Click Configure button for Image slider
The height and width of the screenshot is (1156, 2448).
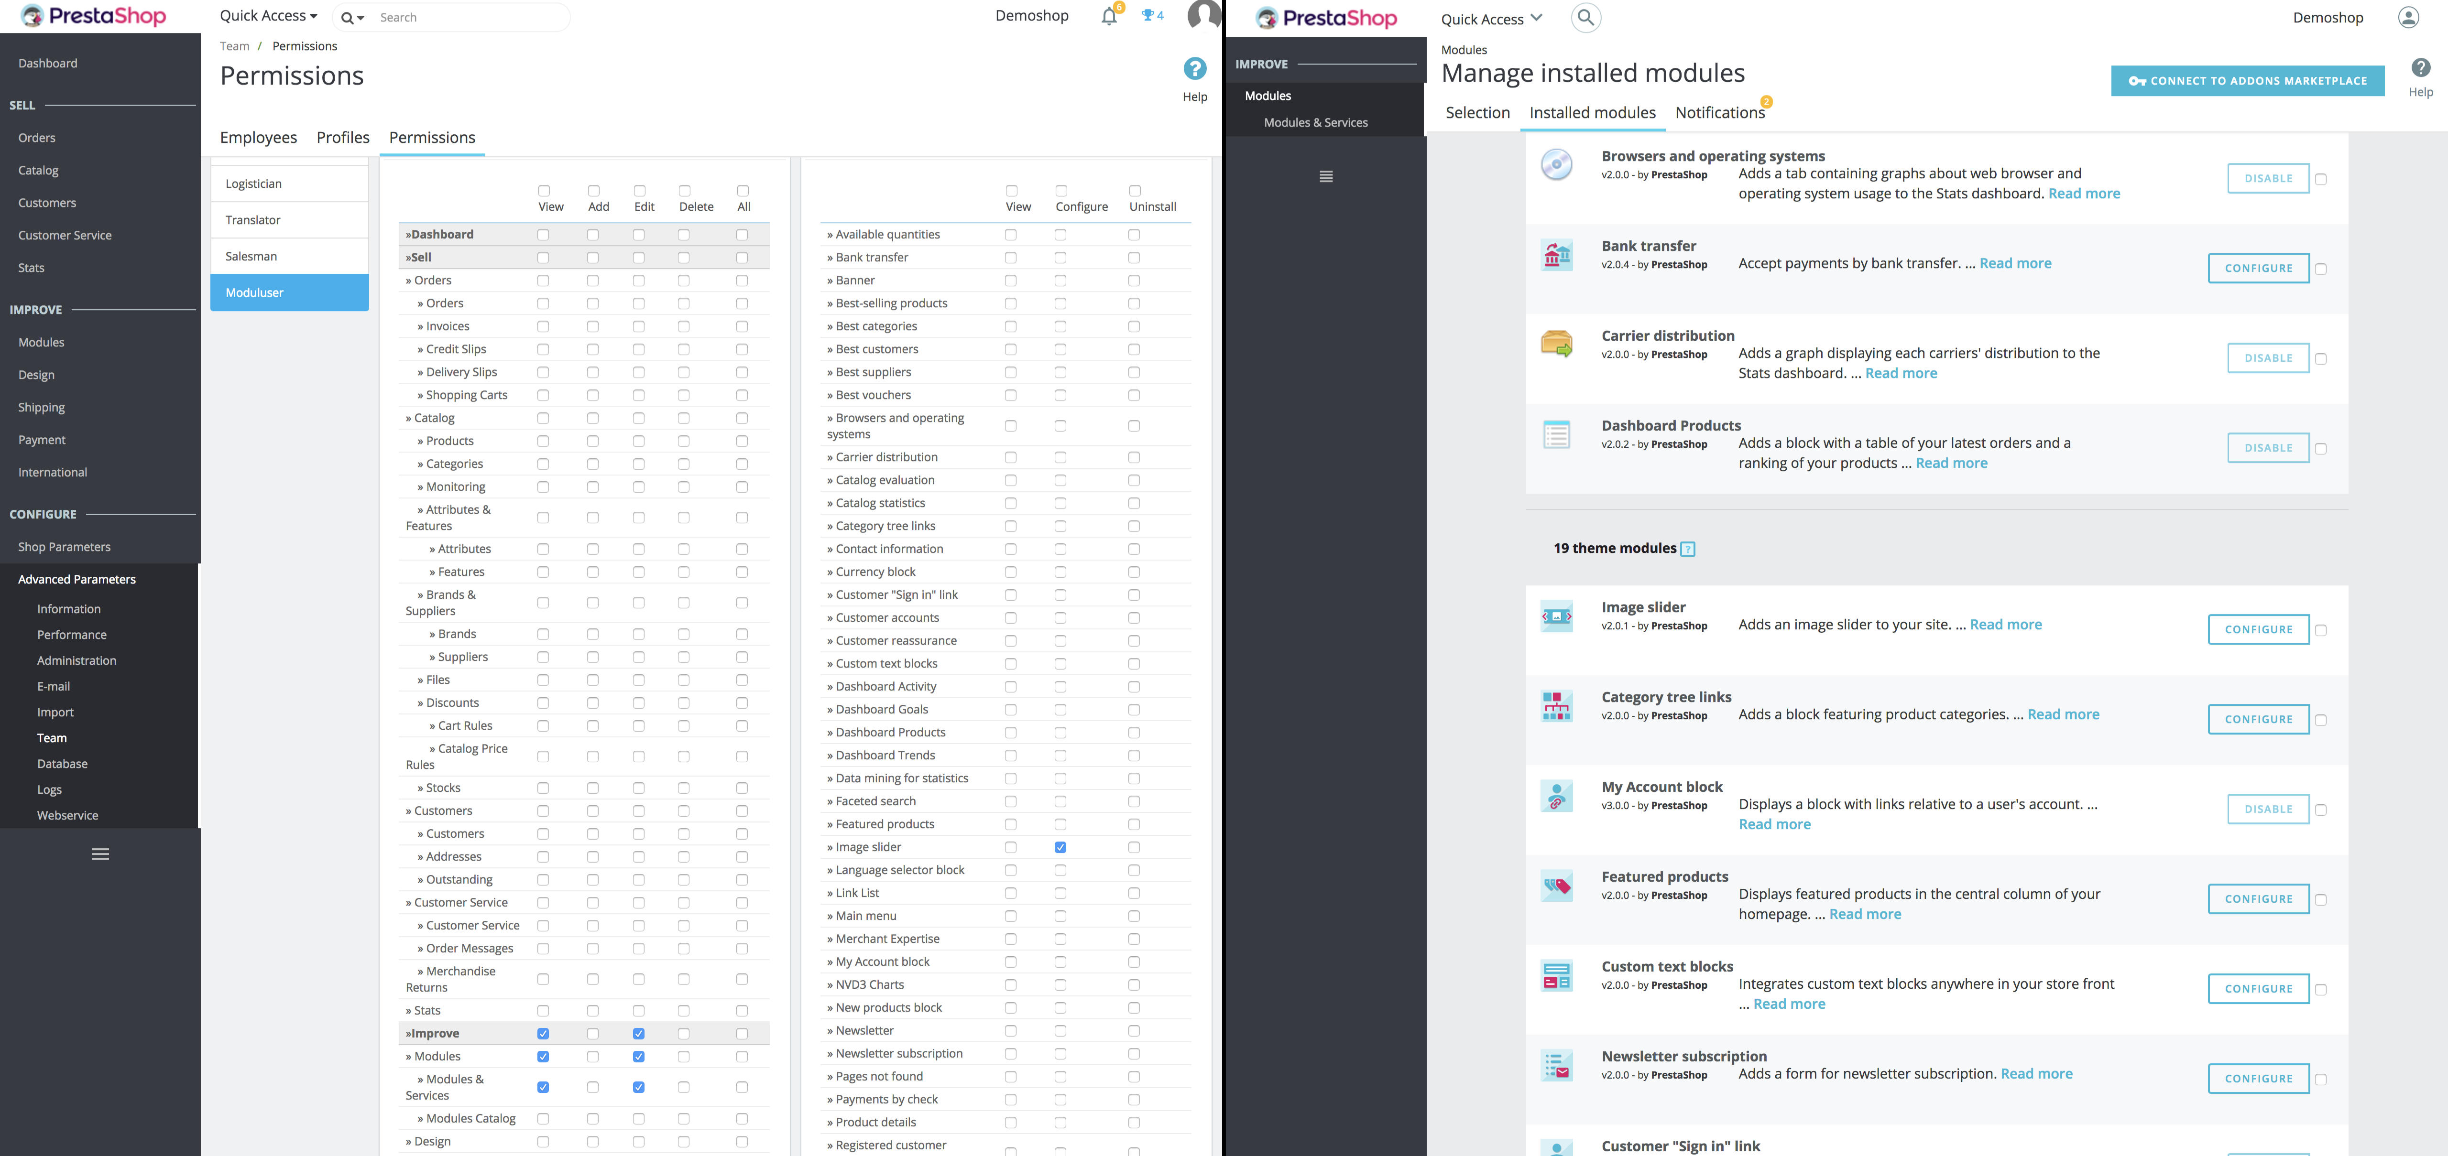point(2258,630)
